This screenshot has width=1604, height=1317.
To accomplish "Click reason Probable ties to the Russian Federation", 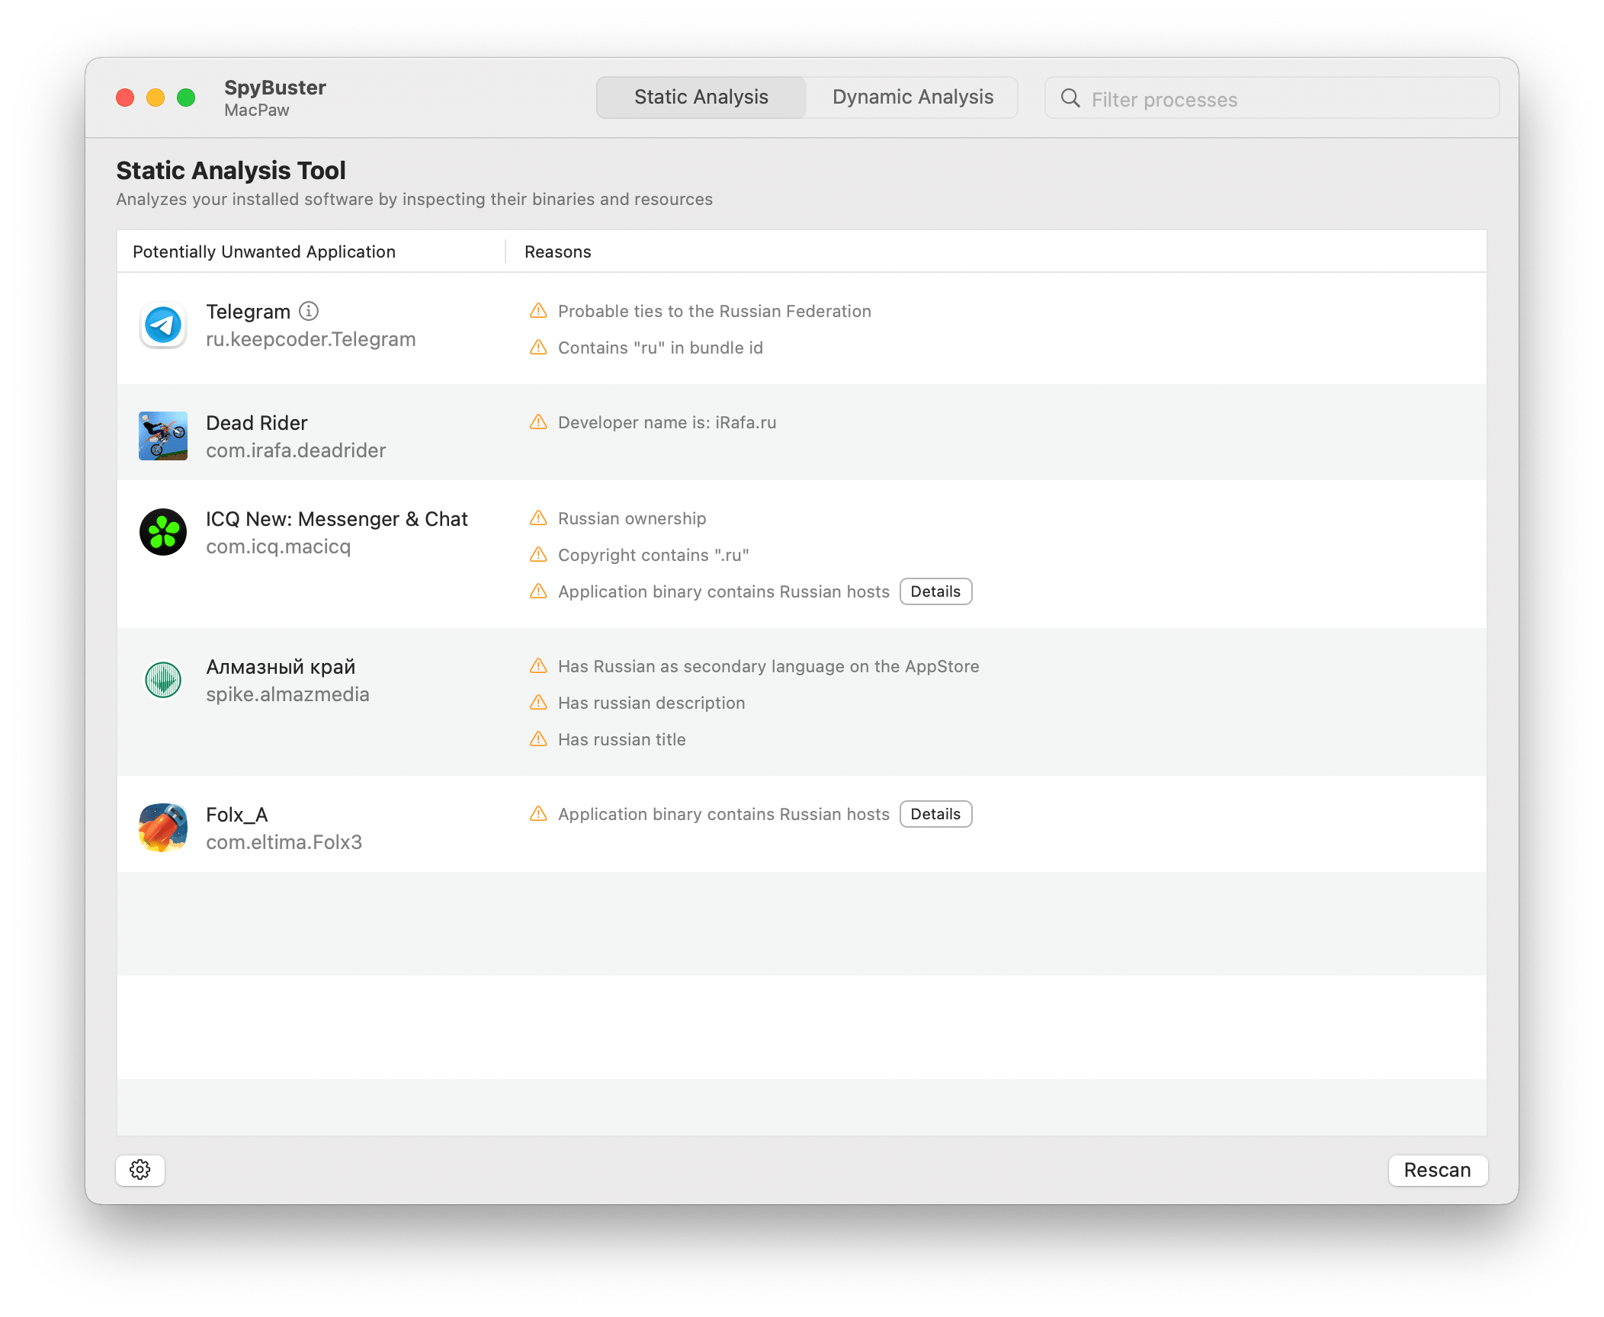I will (714, 311).
